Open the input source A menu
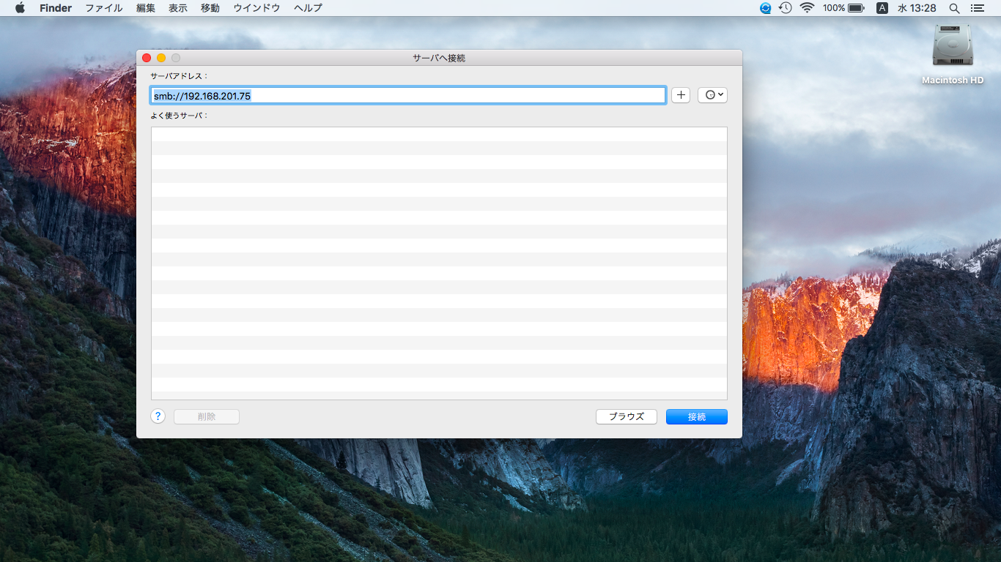 (882, 8)
